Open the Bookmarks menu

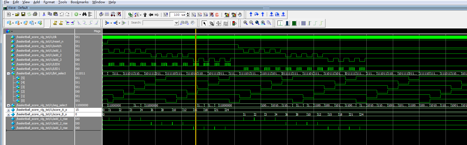pyautogui.click(x=79, y=2)
